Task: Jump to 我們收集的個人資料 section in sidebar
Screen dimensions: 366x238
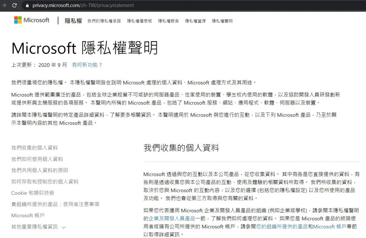Action: pos(34,148)
